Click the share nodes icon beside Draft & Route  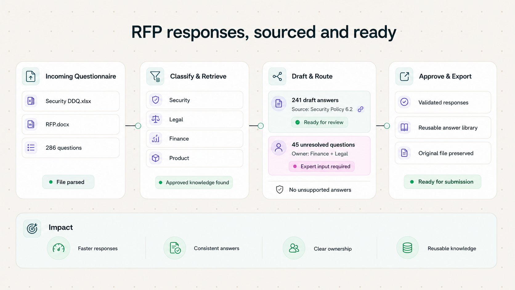pos(277,76)
